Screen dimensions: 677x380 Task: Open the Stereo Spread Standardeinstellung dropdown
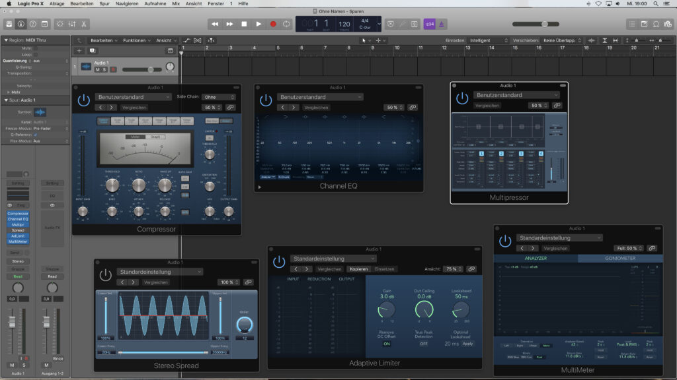(159, 272)
